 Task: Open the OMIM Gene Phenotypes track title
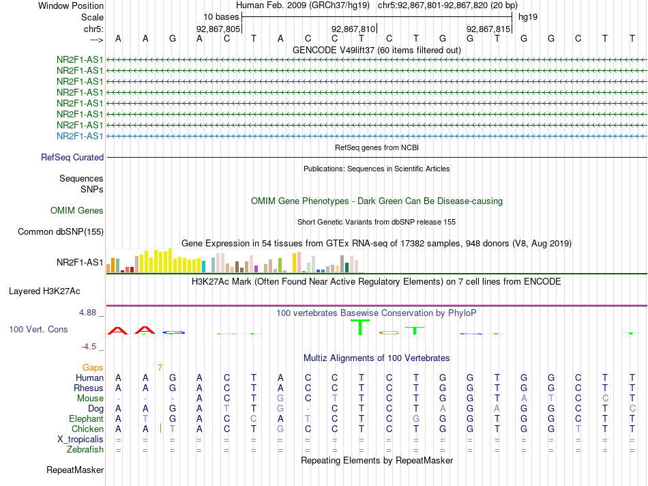pos(377,201)
